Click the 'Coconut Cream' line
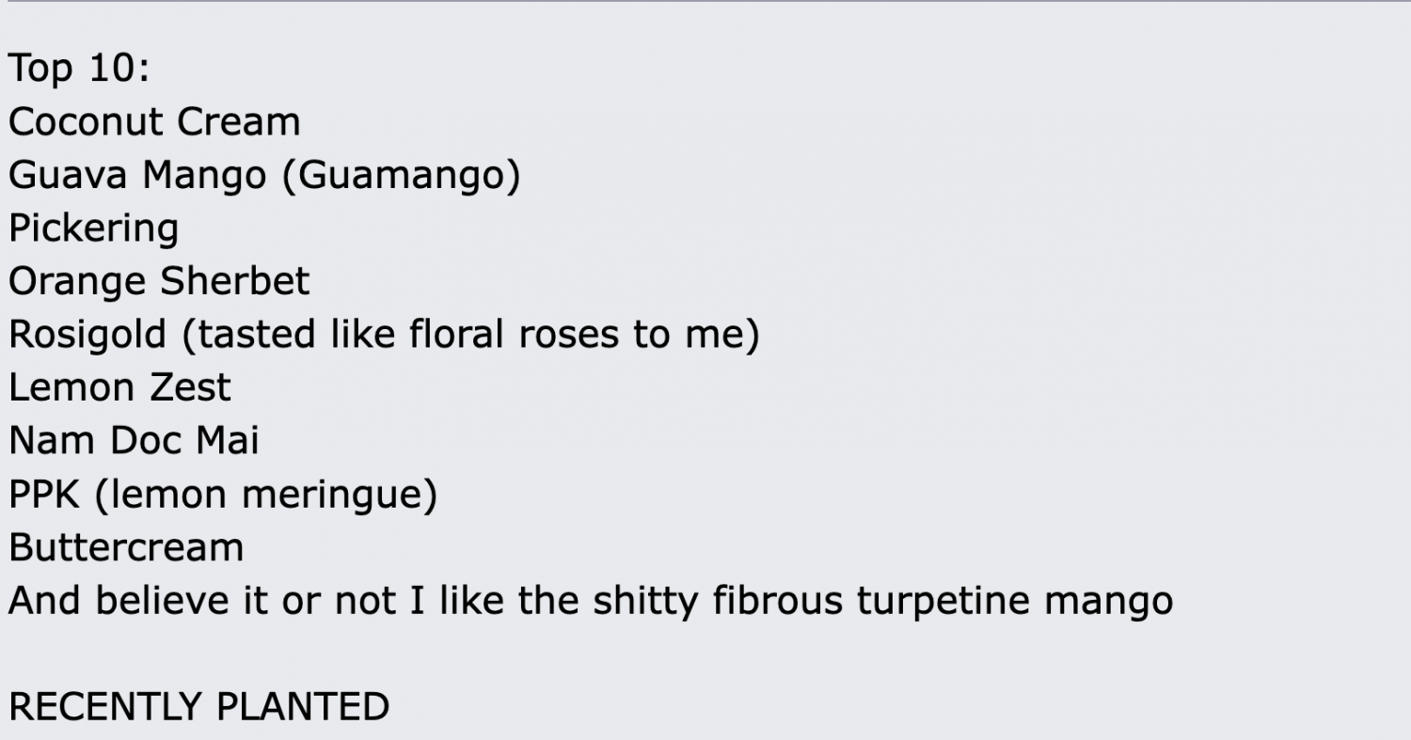 click(155, 122)
